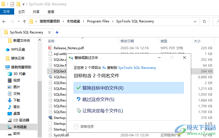Screen dimensions: 219x138
Task: Go up one folder level
Action: coord(24,21)
